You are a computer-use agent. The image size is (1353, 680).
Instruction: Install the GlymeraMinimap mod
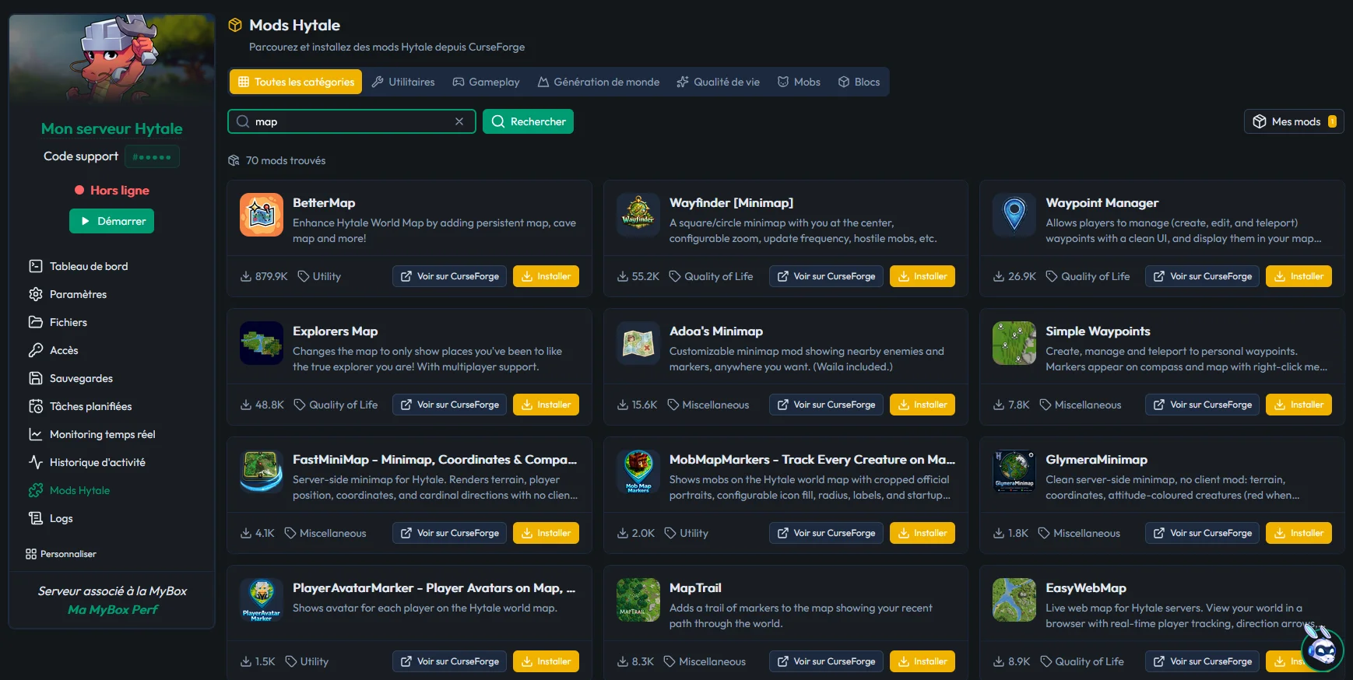(1299, 533)
